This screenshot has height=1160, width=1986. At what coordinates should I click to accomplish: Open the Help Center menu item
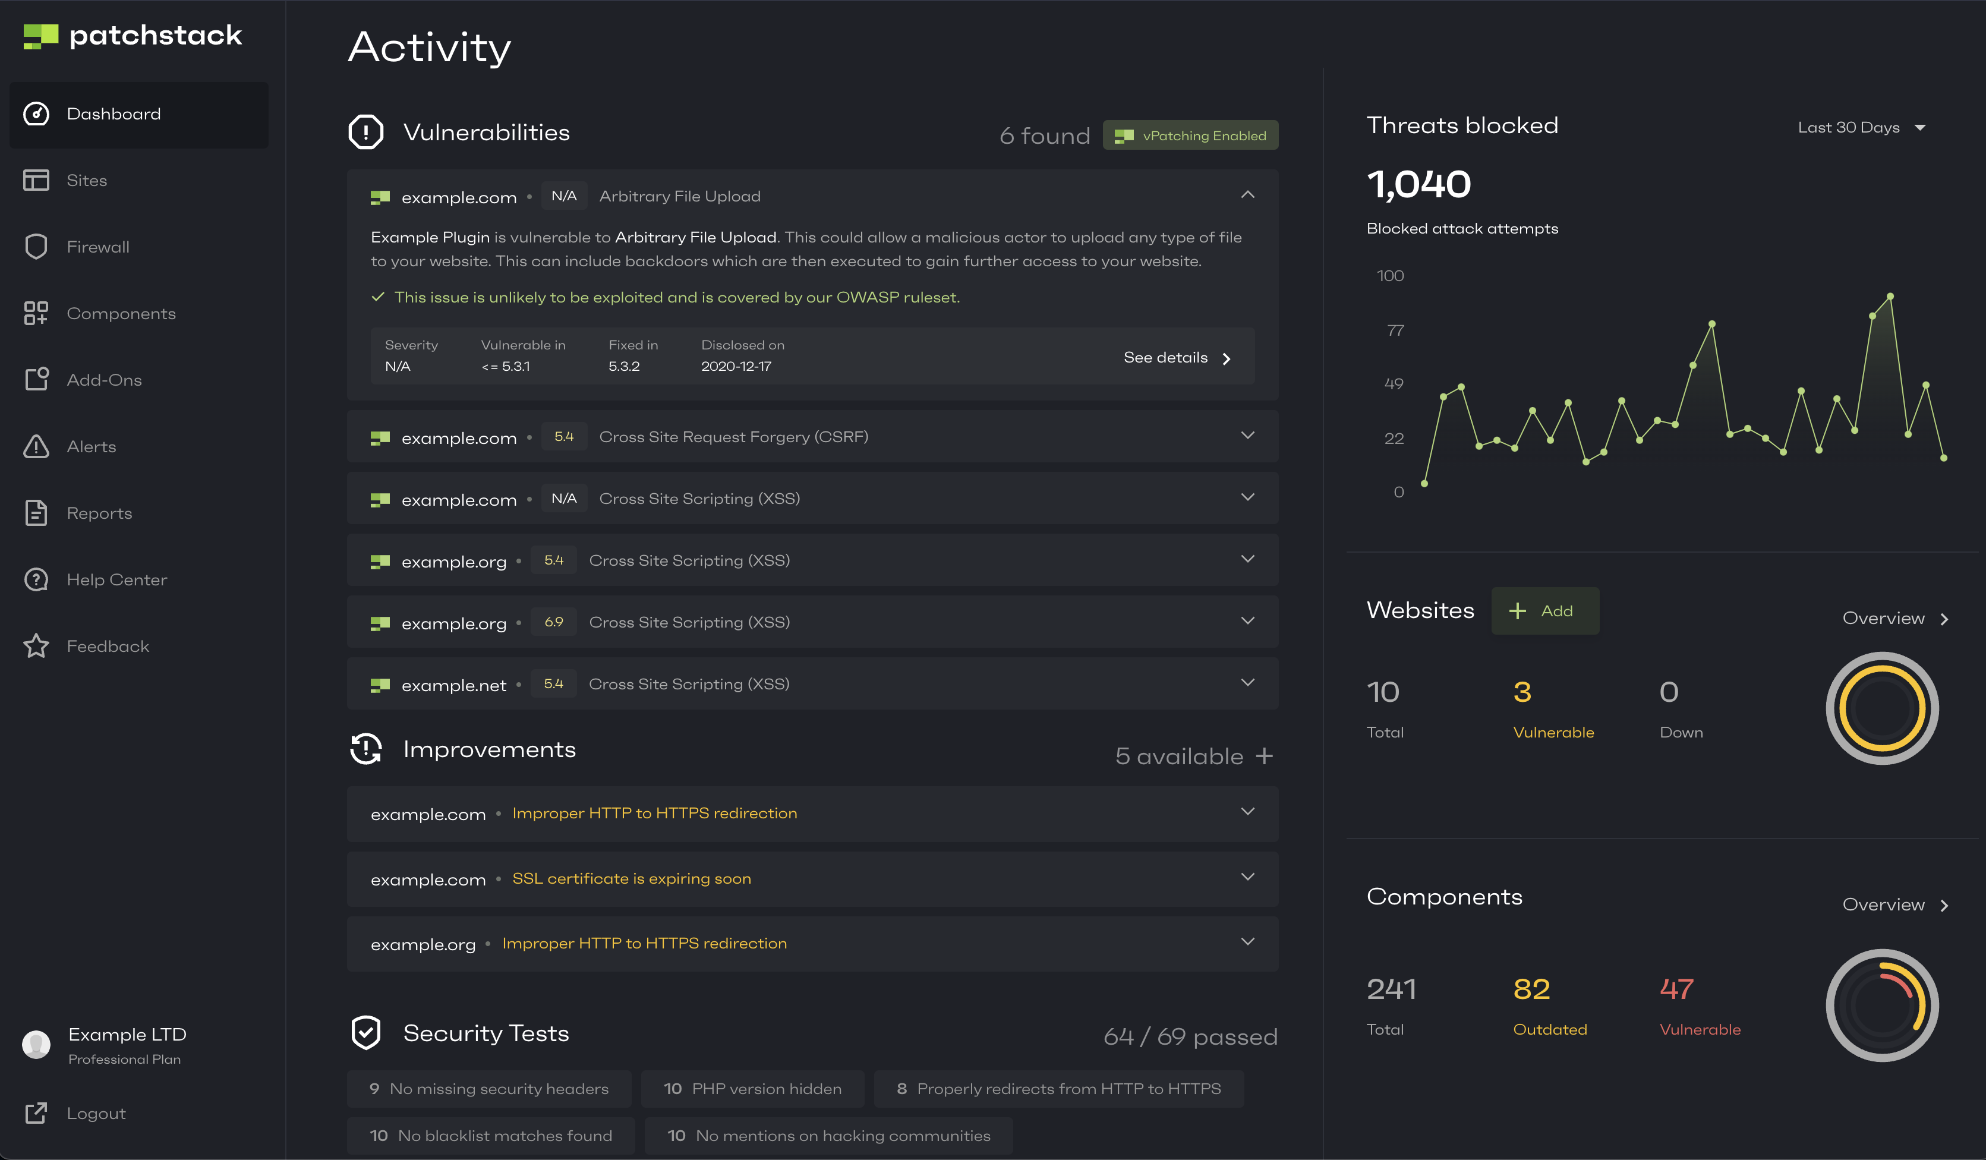(116, 579)
